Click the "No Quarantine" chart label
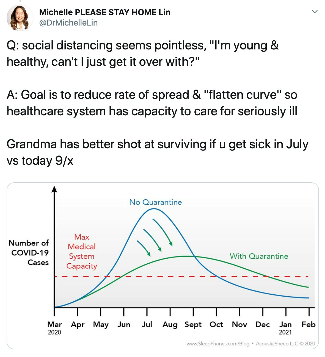 coord(155,202)
